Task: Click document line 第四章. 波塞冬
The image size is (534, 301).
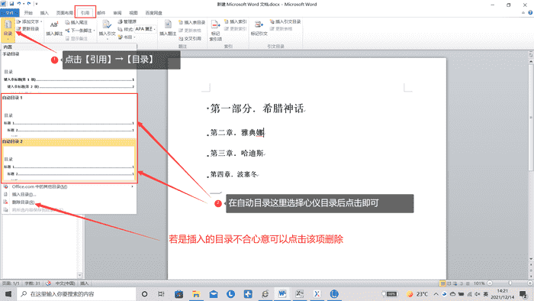Action: coord(233,174)
